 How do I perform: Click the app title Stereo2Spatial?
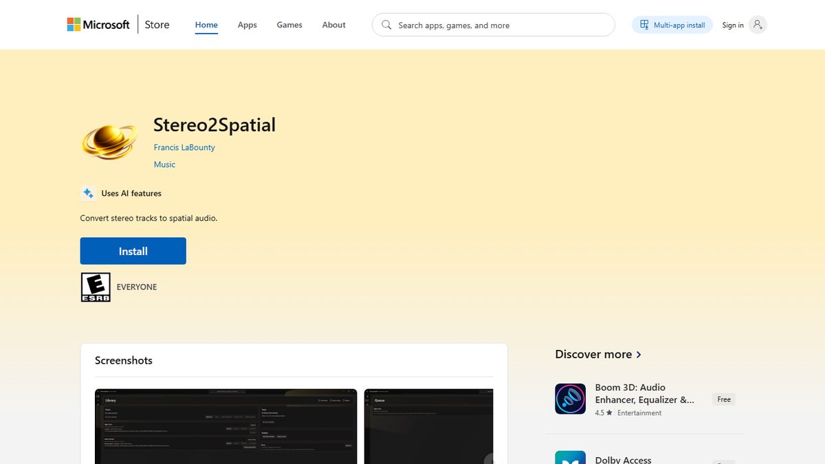tap(214, 124)
